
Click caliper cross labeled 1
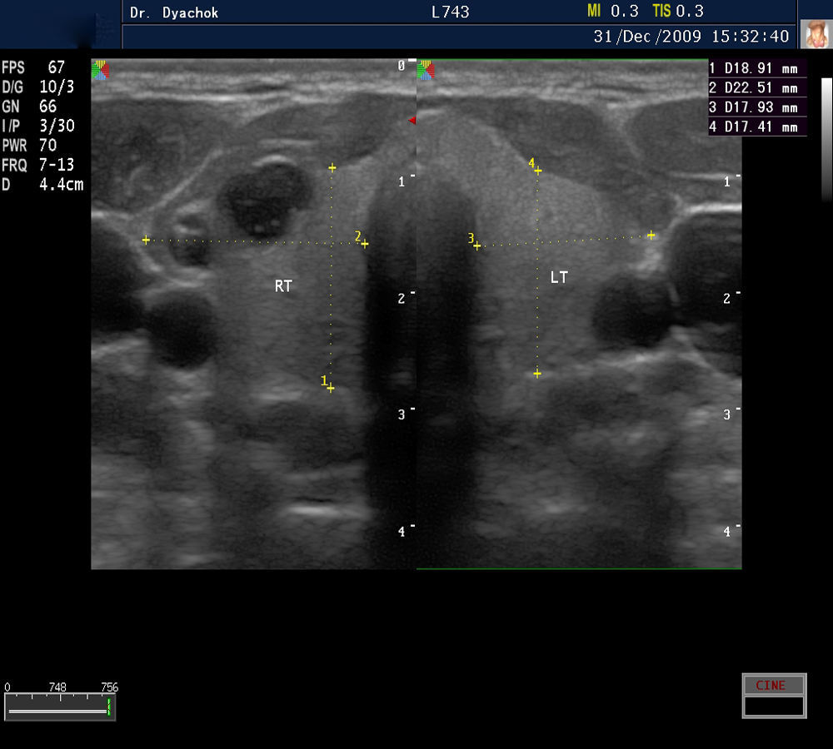pos(331,389)
